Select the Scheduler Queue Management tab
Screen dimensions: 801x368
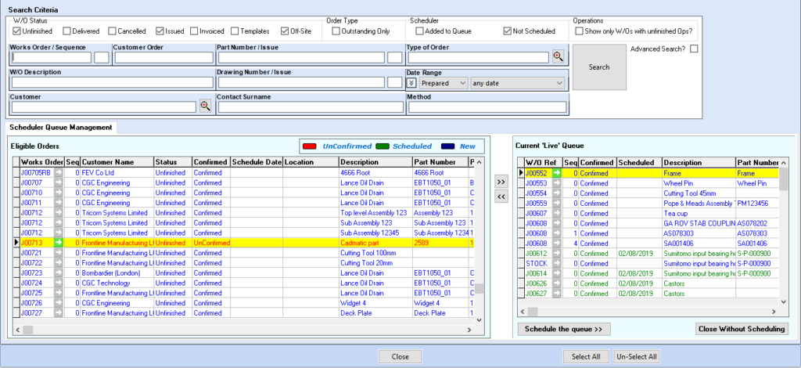tap(61, 127)
